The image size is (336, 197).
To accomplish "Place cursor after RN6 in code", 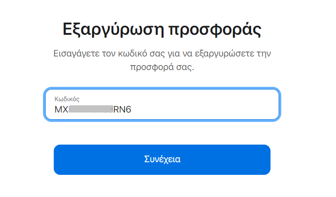I will (132, 110).
